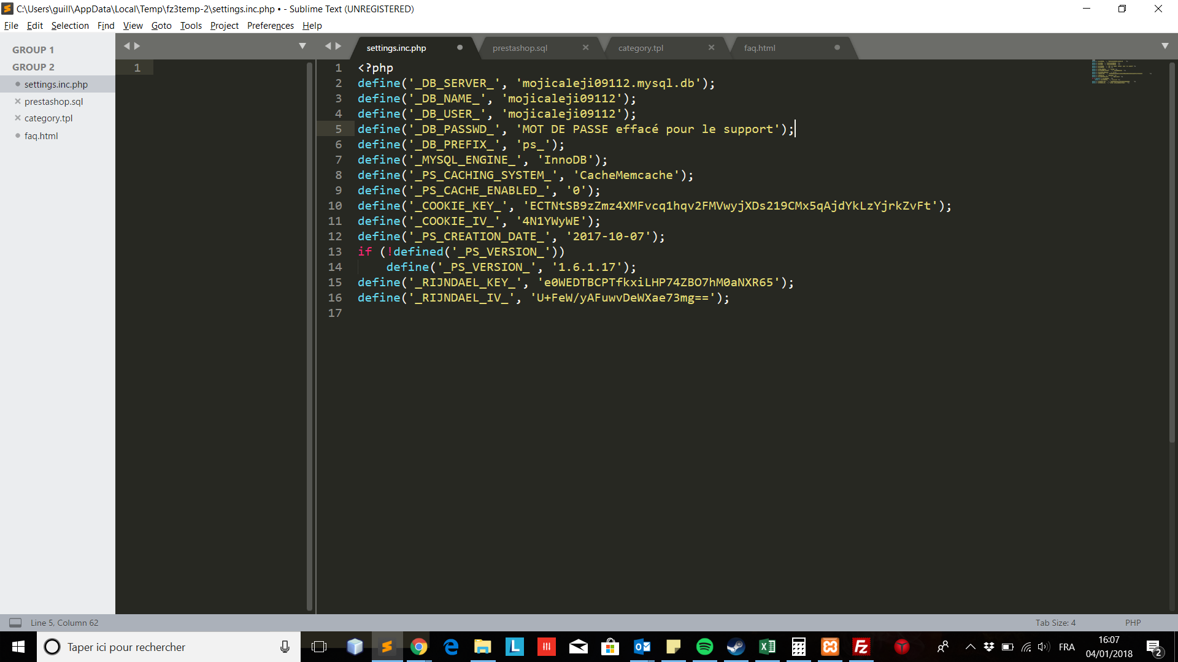Place cursor on the _COOKIE_IV_ define line
The height and width of the screenshot is (662, 1178).
pos(479,221)
